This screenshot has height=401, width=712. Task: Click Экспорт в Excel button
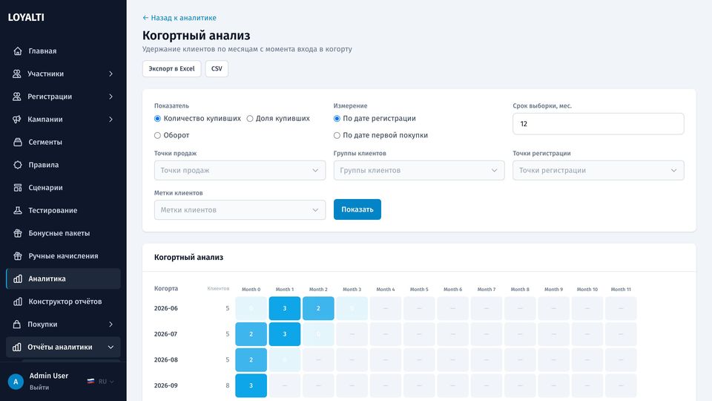tap(171, 68)
